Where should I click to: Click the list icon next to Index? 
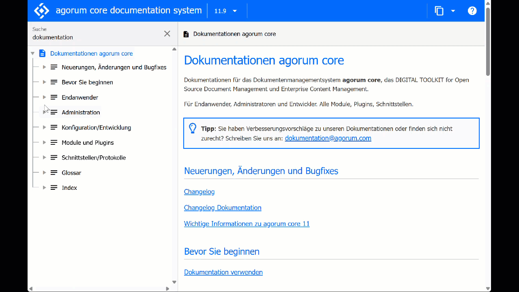pos(54,187)
